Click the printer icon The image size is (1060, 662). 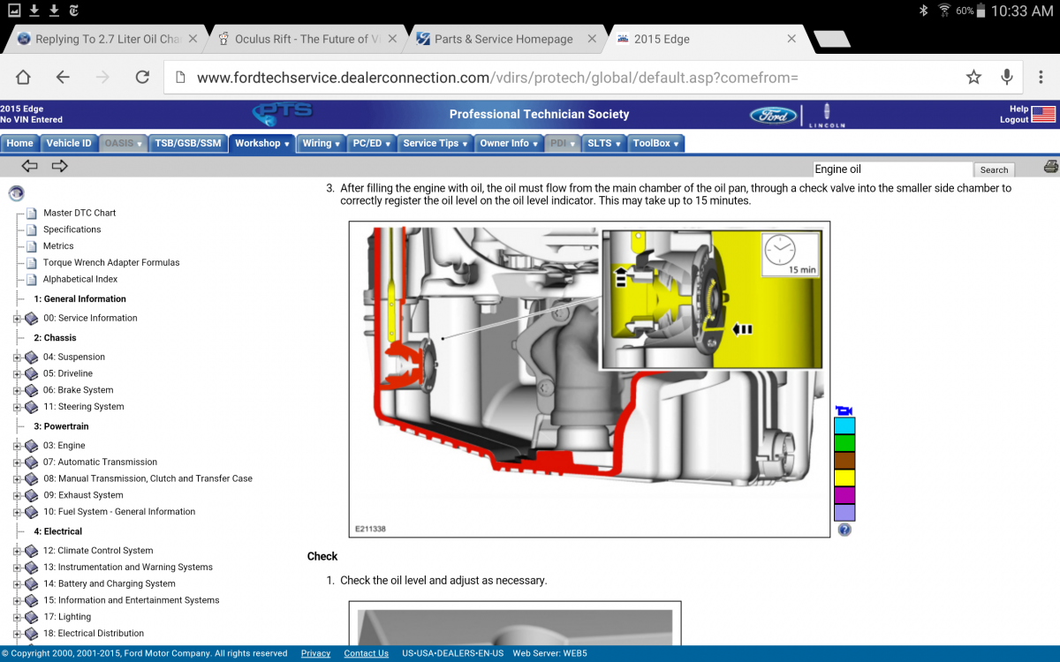pyautogui.click(x=1050, y=167)
